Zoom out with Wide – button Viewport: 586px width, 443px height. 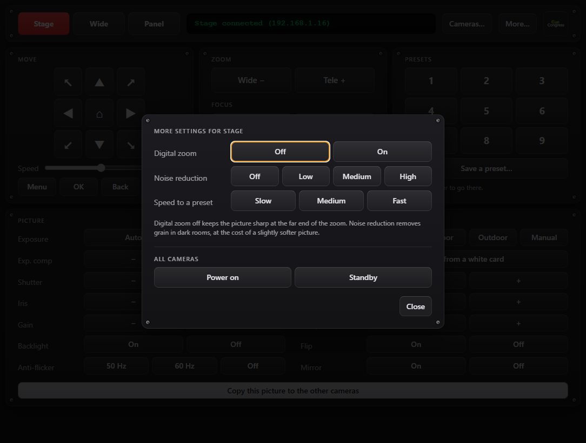pyautogui.click(x=251, y=80)
